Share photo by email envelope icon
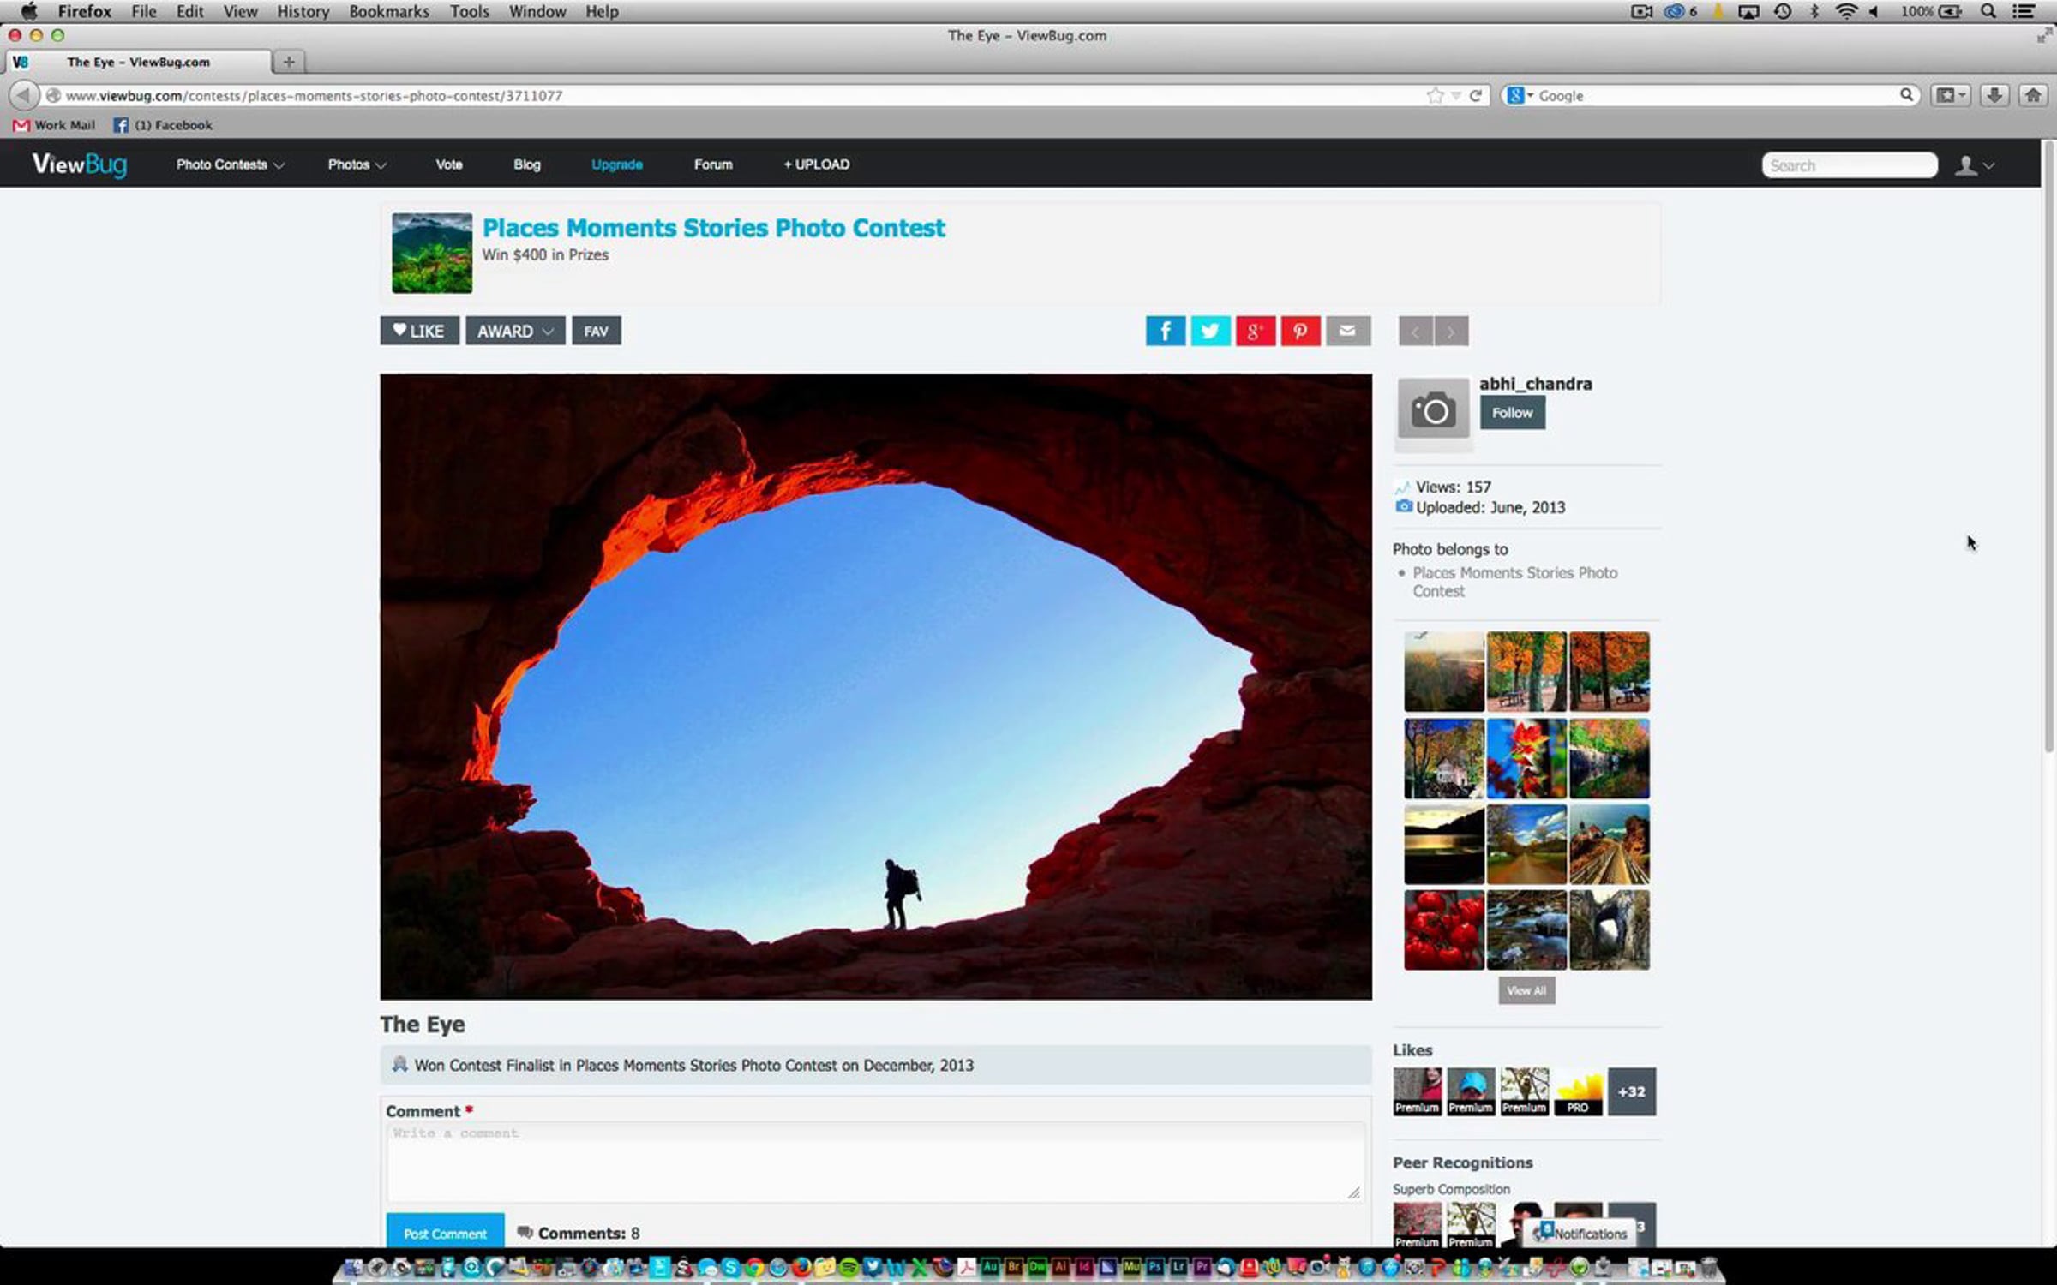Image resolution: width=2057 pixels, height=1285 pixels. [1347, 331]
